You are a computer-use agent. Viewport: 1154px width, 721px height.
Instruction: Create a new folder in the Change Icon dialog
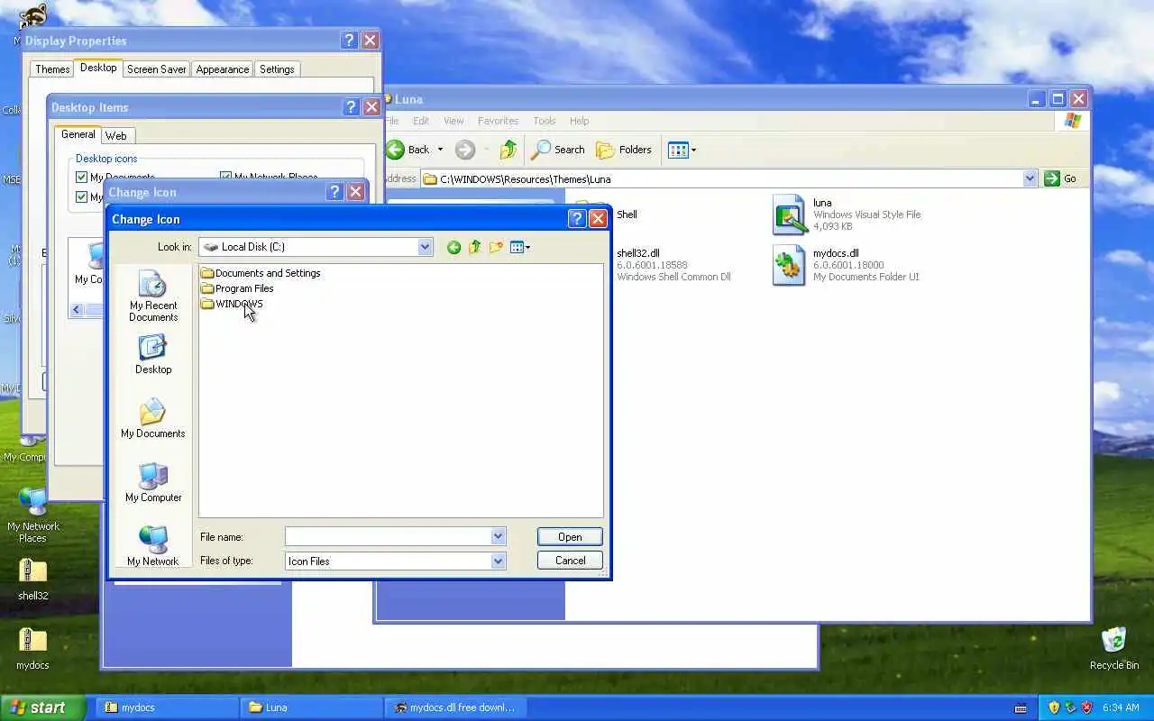tap(496, 247)
